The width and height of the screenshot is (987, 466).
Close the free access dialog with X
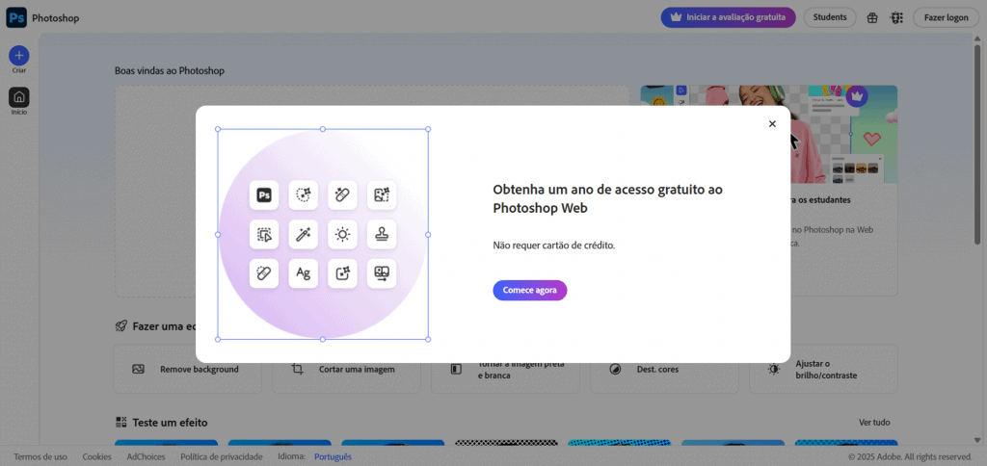[x=772, y=124]
